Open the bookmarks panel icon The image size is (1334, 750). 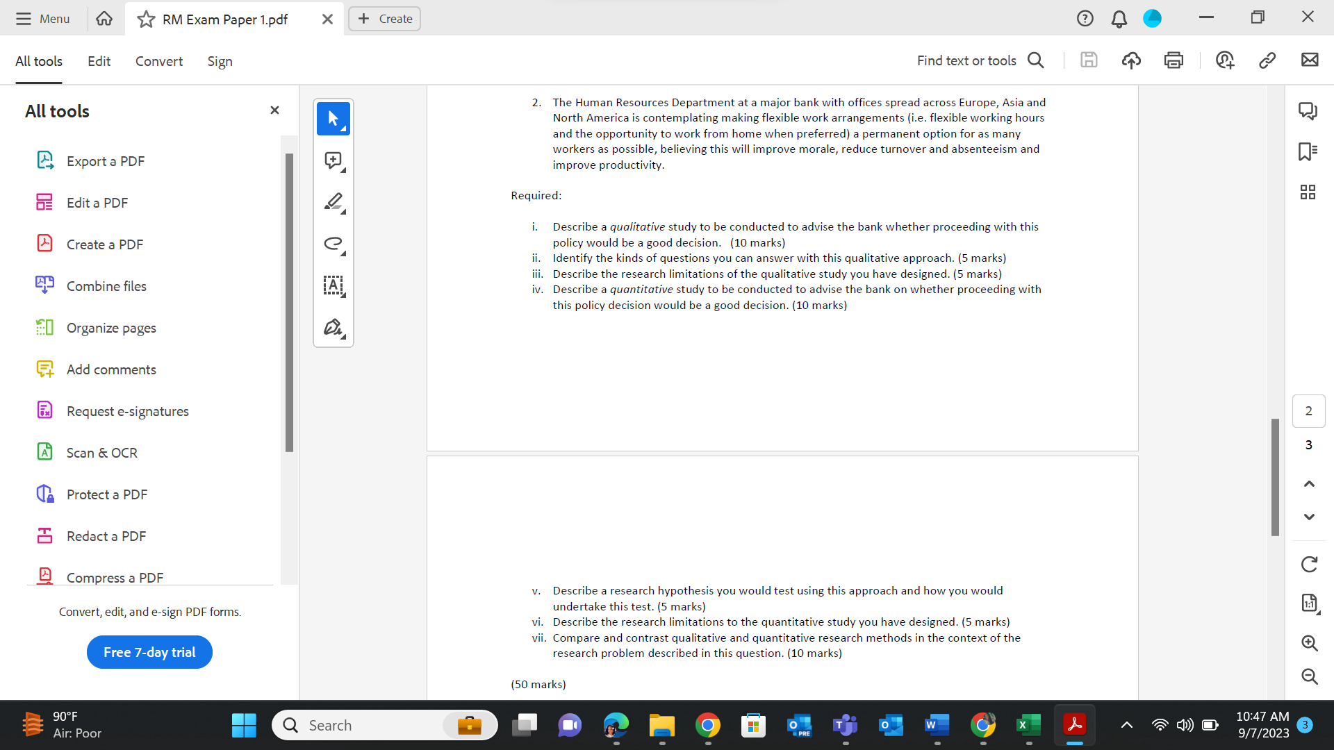[x=1308, y=151]
